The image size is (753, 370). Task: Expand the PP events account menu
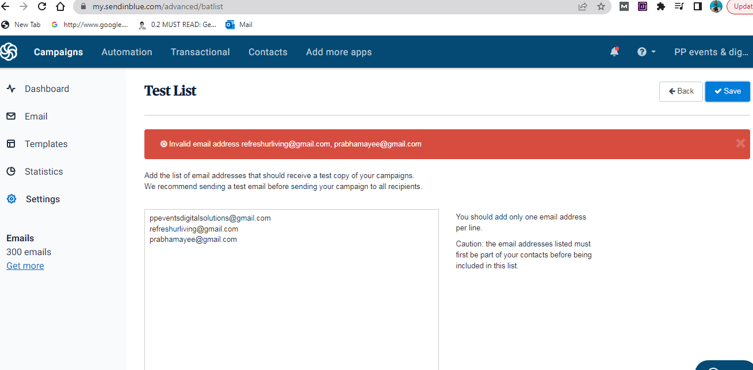712,52
